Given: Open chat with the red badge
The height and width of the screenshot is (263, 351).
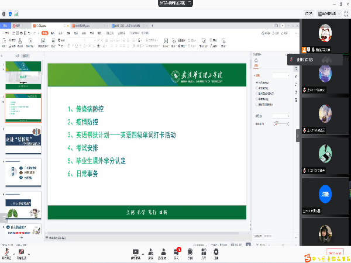Looking at the screenshot, I should coord(176,251).
